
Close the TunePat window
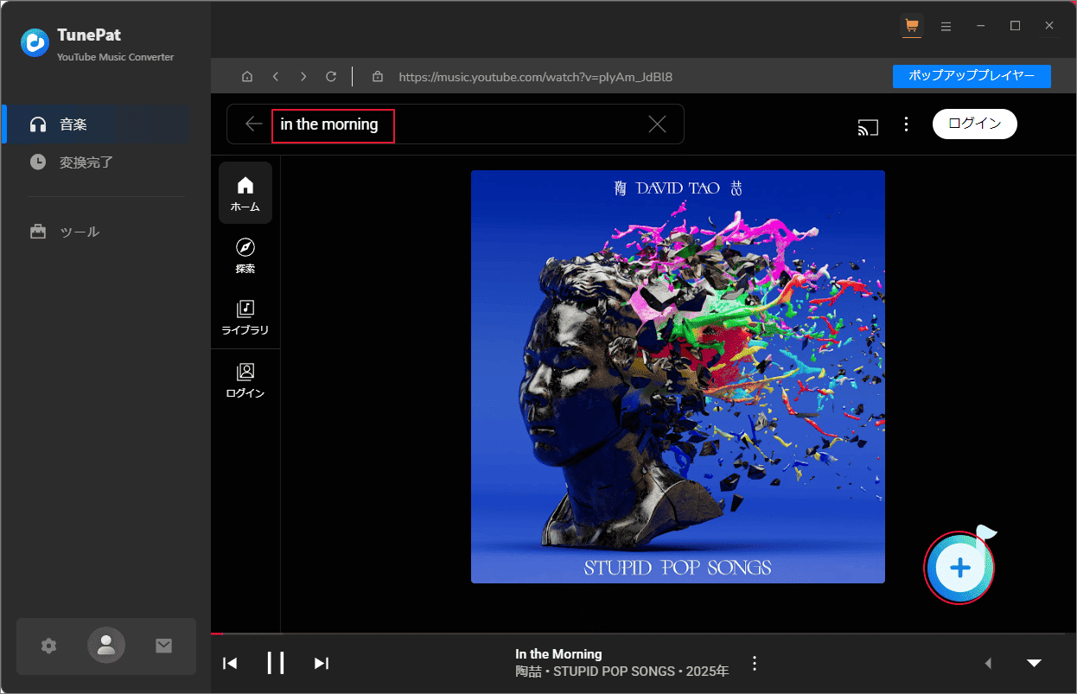[x=1049, y=26]
